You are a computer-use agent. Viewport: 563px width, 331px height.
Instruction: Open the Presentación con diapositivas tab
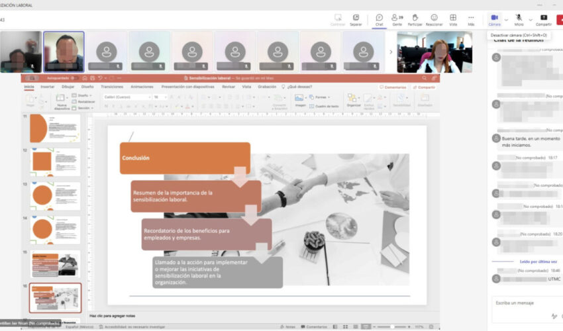point(188,87)
